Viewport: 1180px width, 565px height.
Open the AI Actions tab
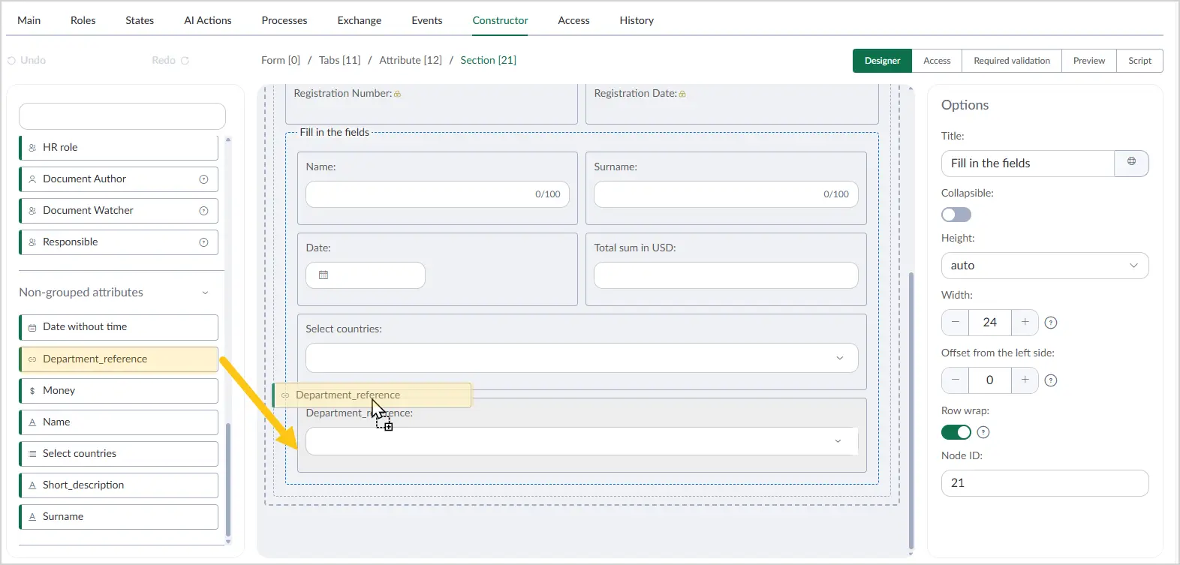click(208, 20)
